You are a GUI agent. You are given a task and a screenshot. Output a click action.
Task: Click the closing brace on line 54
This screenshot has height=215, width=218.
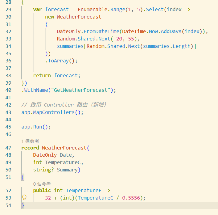pos(23,205)
